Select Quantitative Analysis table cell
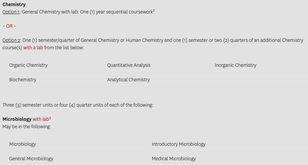Screen dimensions: 308x165 tap(129, 65)
